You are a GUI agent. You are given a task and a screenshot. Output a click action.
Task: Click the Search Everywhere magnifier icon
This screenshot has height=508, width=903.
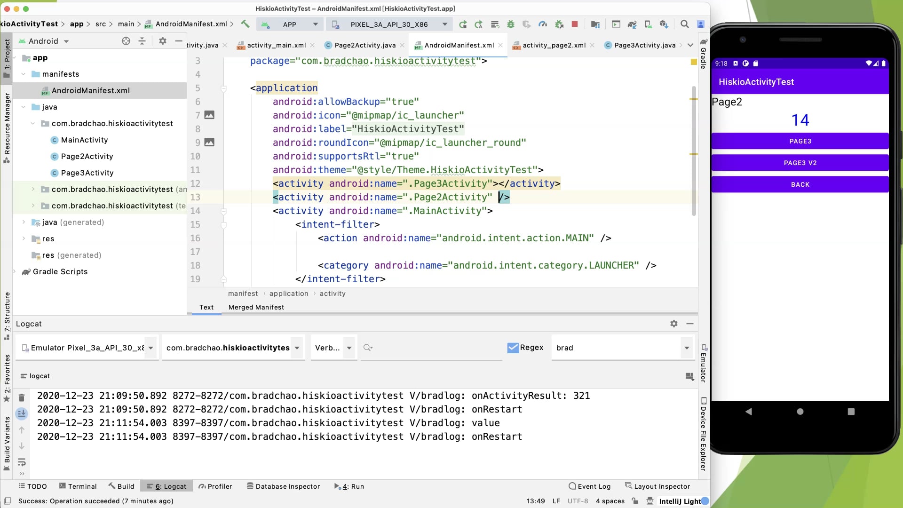pyautogui.click(x=685, y=24)
